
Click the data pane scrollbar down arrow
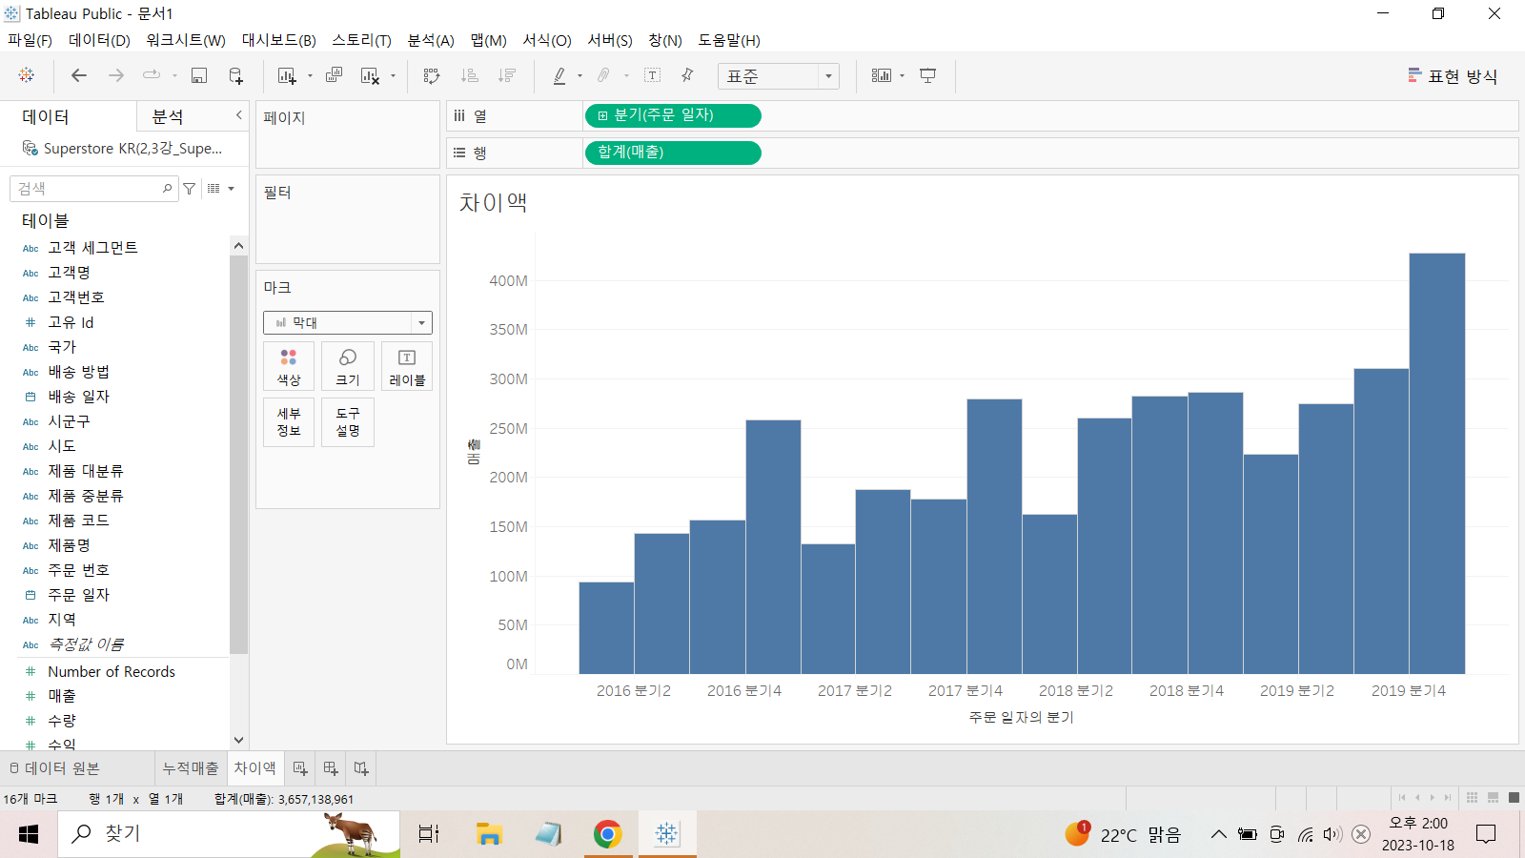(238, 741)
